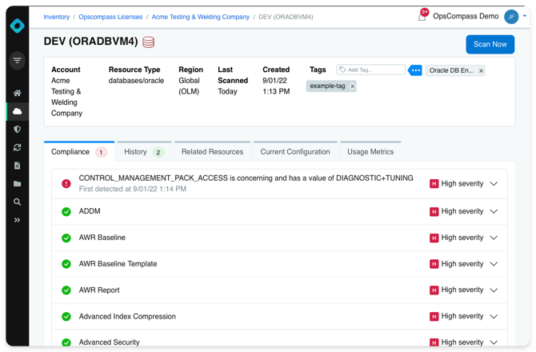Image resolution: width=536 pixels, height=352 pixels.
Task: Click the Oracle DB En... tag label
Action: point(451,70)
